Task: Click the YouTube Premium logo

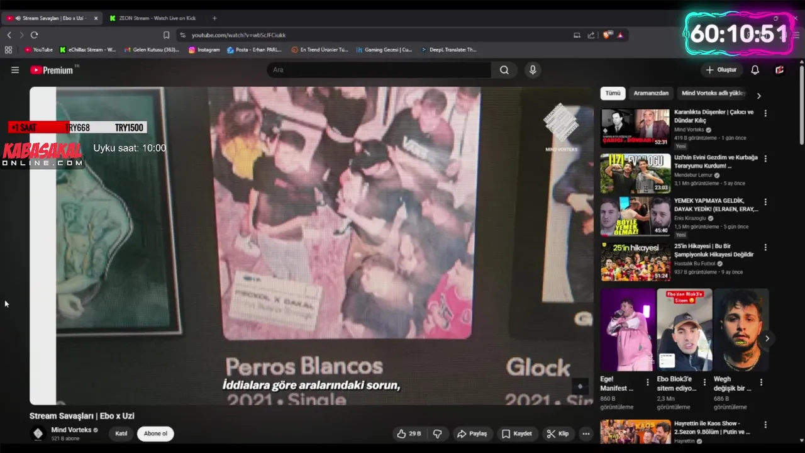Action: tap(52, 70)
